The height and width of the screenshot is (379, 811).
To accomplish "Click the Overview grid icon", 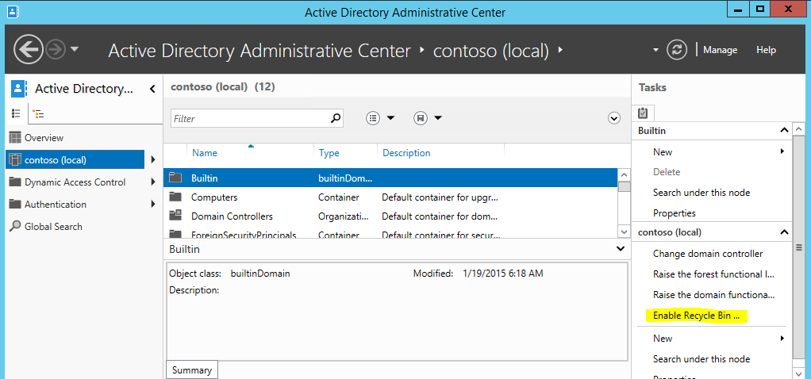I will [x=16, y=138].
